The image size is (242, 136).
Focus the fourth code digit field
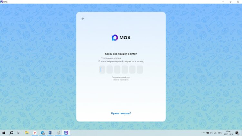[125, 70]
